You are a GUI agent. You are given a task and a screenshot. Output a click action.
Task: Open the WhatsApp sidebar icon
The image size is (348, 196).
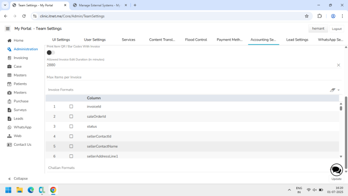click(9, 127)
